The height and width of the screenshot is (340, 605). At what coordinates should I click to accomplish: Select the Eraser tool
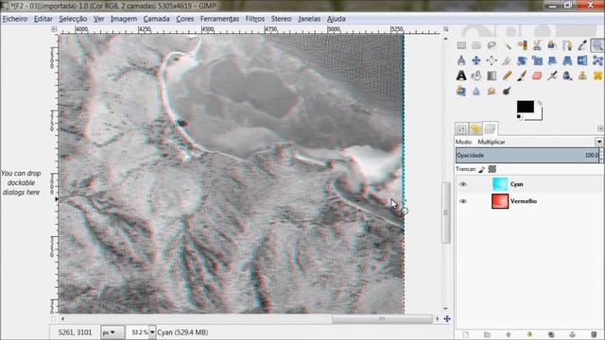click(x=537, y=76)
